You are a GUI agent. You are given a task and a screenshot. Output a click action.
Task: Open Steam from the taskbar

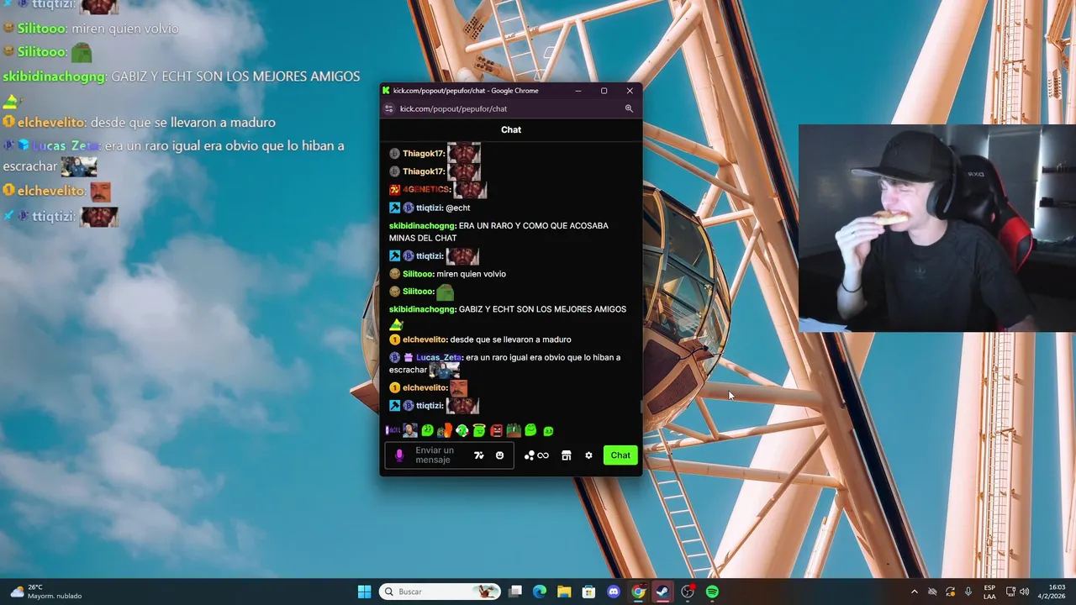click(662, 592)
